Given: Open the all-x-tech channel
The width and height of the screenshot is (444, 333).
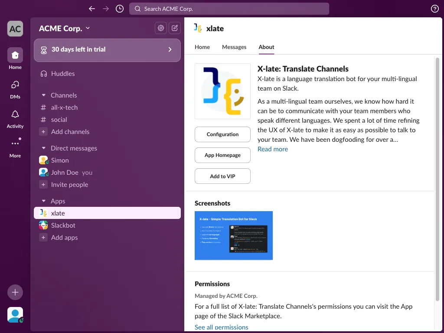Looking at the screenshot, I should pyautogui.click(x=107, y=108).
